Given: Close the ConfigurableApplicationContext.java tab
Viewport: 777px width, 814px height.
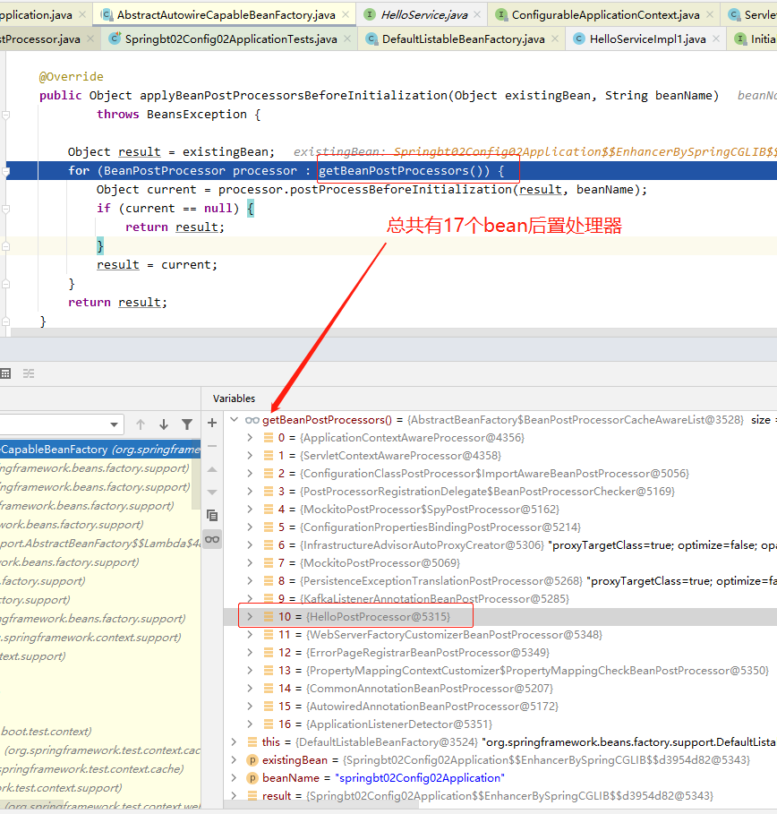Looking at the screenshot, I should click(710, 15).
